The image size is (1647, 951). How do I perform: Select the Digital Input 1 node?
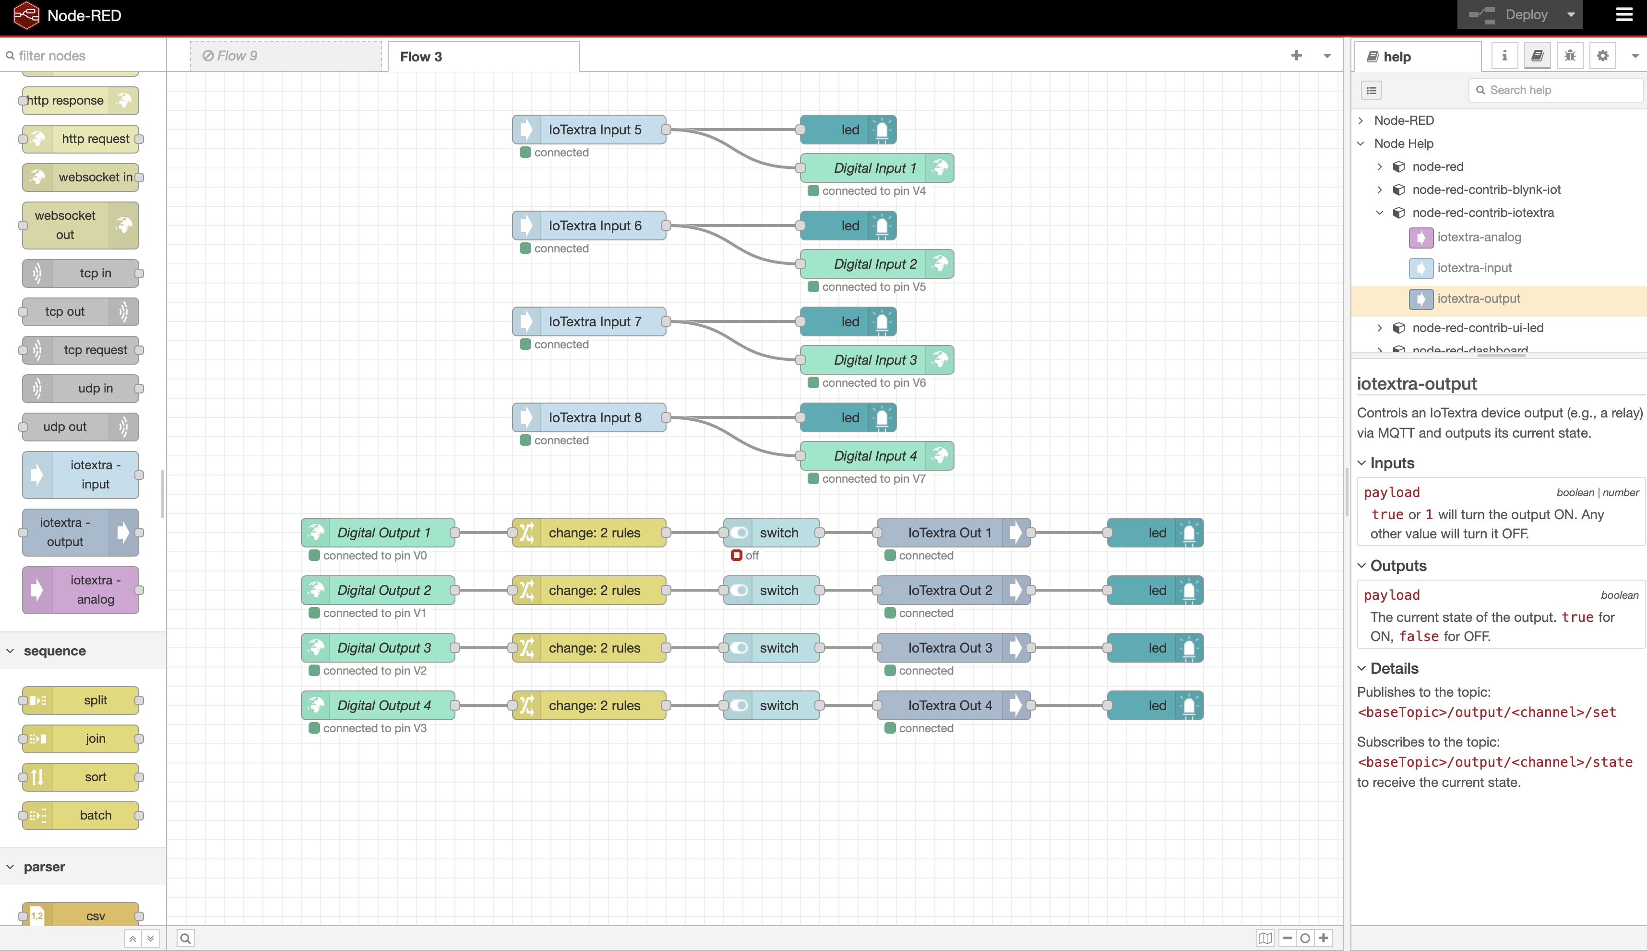click(x=877, y=168)
